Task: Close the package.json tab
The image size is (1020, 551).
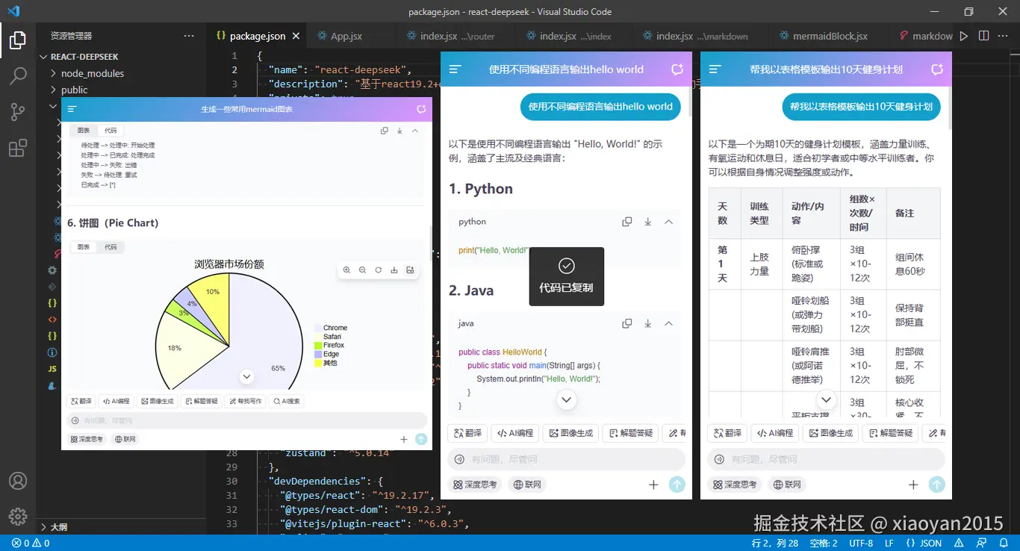Action: 296,36
